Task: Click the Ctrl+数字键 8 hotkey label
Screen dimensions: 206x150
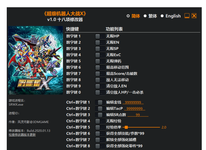Action: pyautogui.click(x=78, y=146)
